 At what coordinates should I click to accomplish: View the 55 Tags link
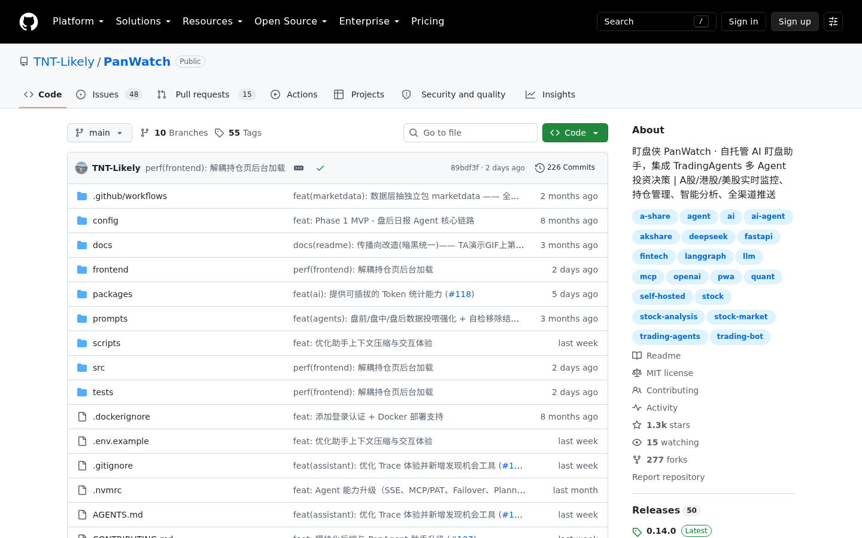point(238,133)
